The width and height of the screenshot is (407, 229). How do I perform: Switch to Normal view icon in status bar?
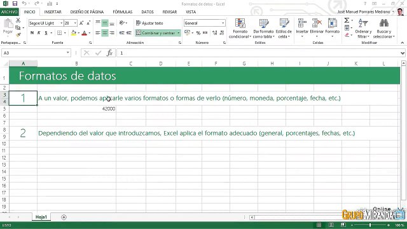(319, 225)
